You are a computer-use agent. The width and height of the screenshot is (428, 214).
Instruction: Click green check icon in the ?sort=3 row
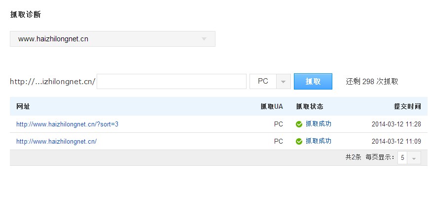tap(299, 124)
